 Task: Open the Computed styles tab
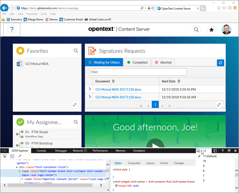(134, 163)
